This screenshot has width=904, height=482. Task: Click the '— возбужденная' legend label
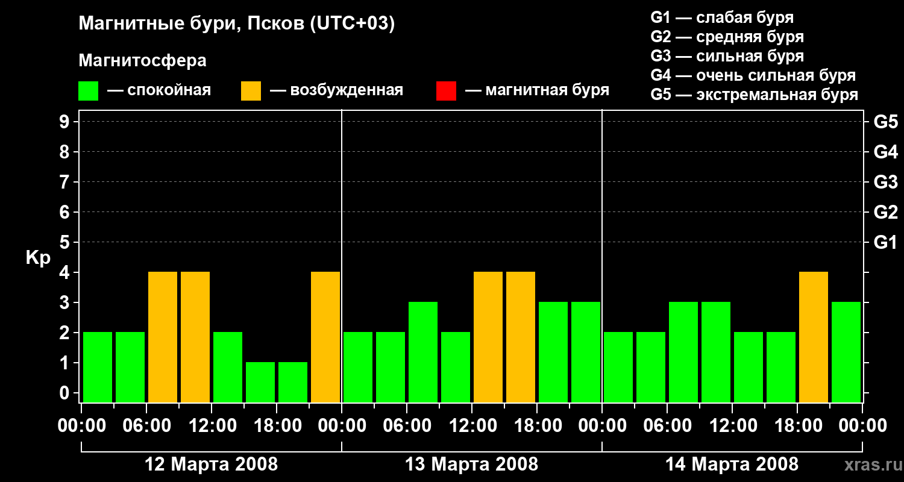tap(336, 91)
